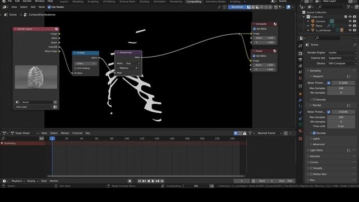Viewport: 359px width, 202px height.
Task: Toggle the Render Denoise checkbox
Action: (x=314, y=133)
